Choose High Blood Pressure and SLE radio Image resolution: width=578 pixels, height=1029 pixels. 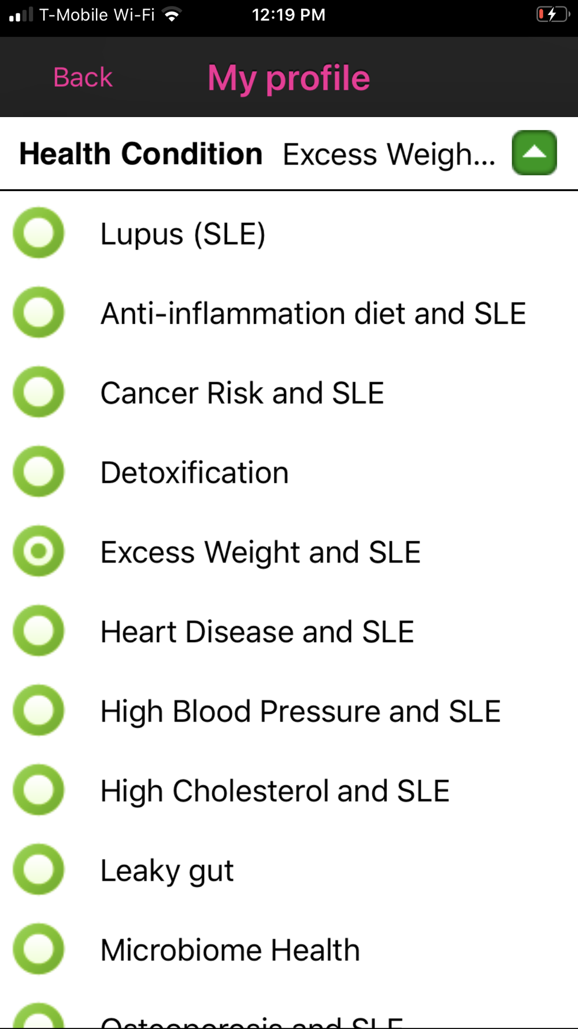(x=39, y=710)
